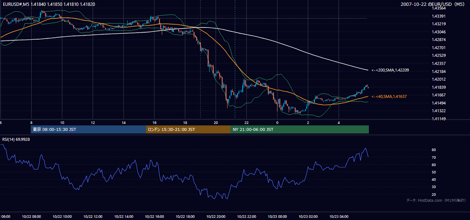Click RSI scale value 40
This screenshot has width=470, height=220.
(x=434, y=179)
